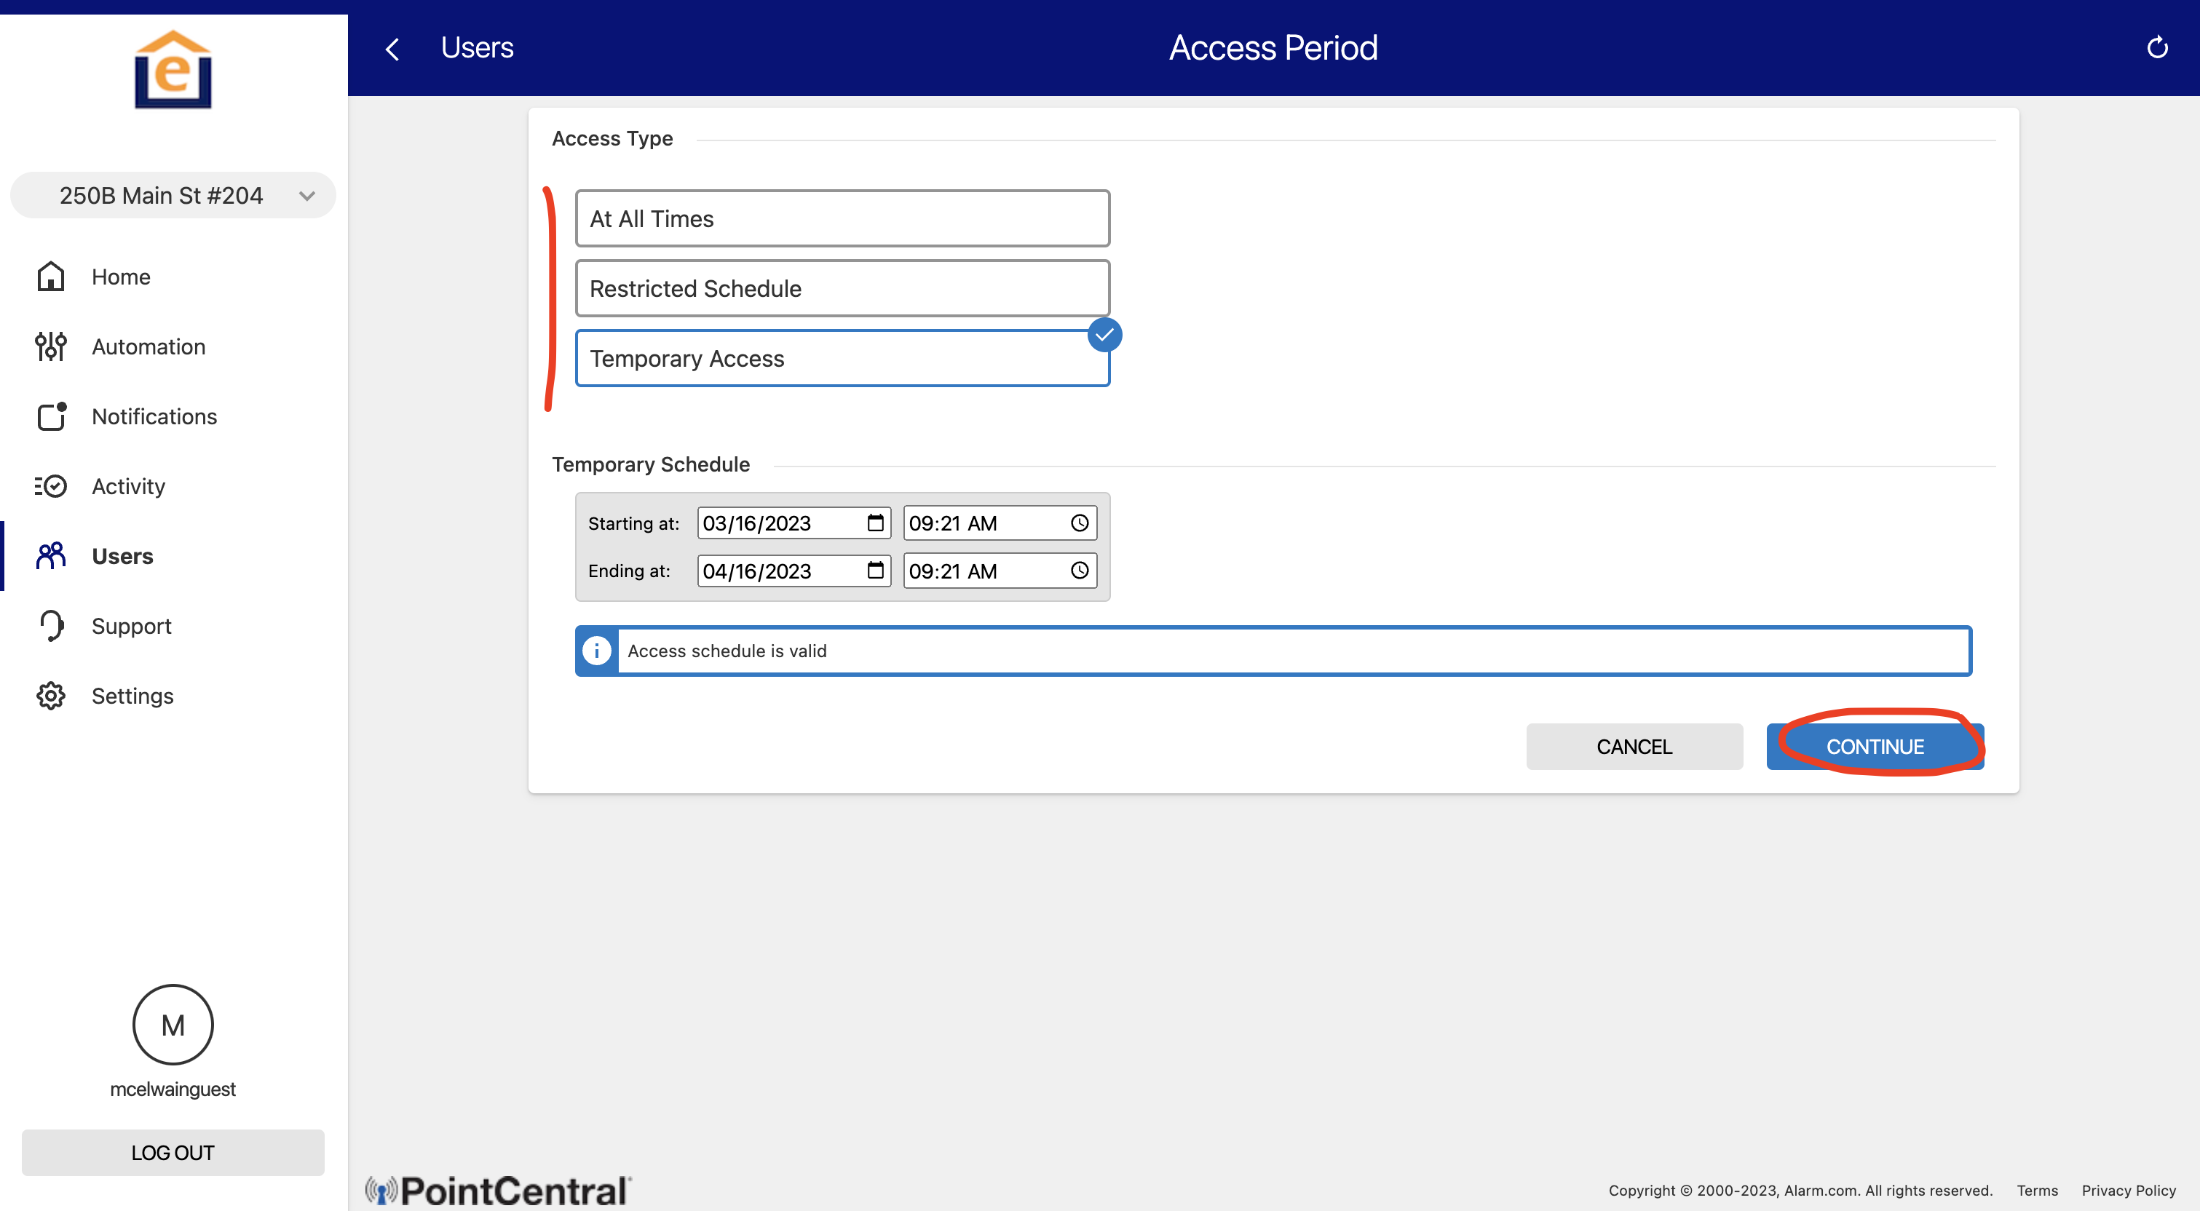Viewport: 2200px width, 1211px height.
Task: Click clock icon for ending time
Action: pyautogui.click(x=1080, y=571)
